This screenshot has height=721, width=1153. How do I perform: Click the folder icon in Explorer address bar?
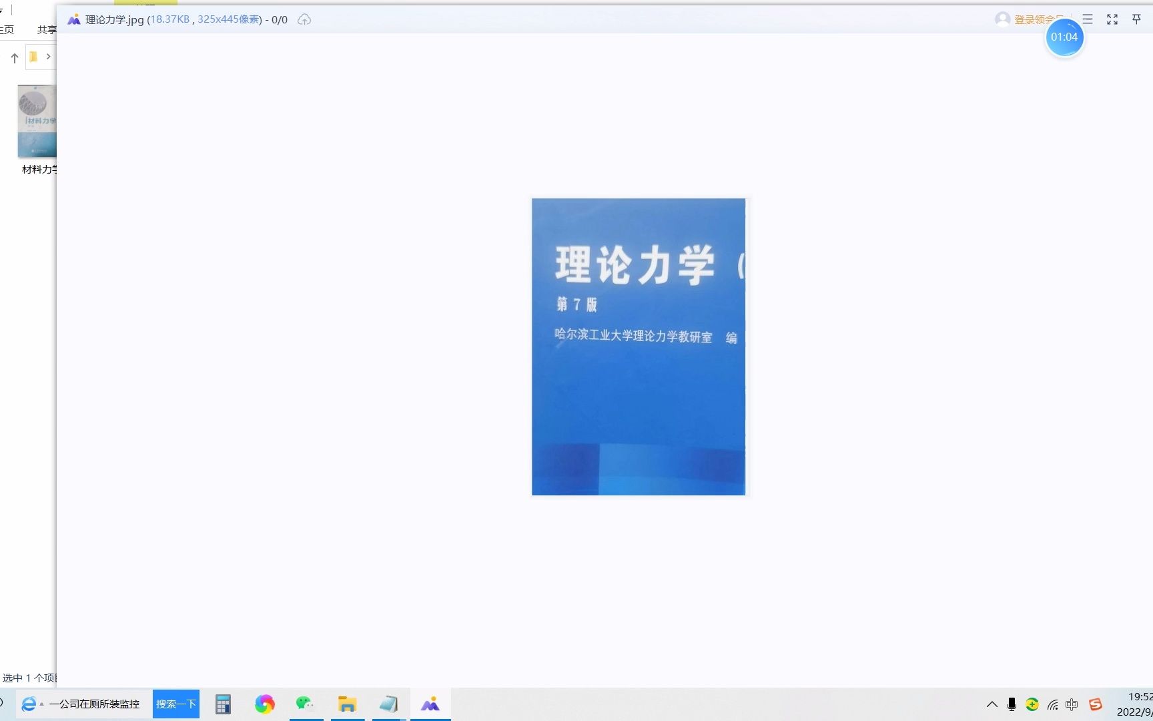[x=33, y=57]
